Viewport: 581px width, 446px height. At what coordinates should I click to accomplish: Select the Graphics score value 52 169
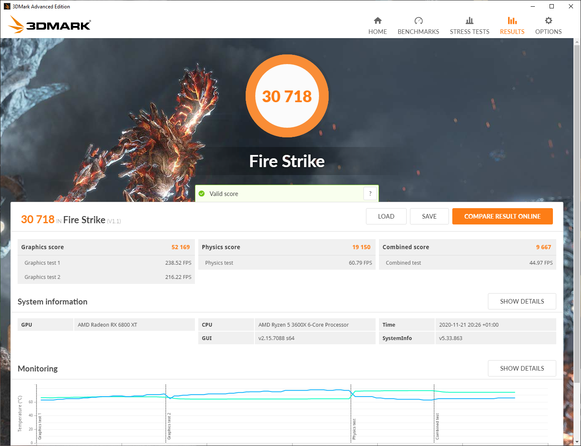click(181, 247)
